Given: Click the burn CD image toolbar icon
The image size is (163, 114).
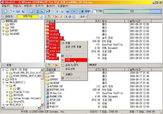Looking at the screenshot, I should (48, 11).
